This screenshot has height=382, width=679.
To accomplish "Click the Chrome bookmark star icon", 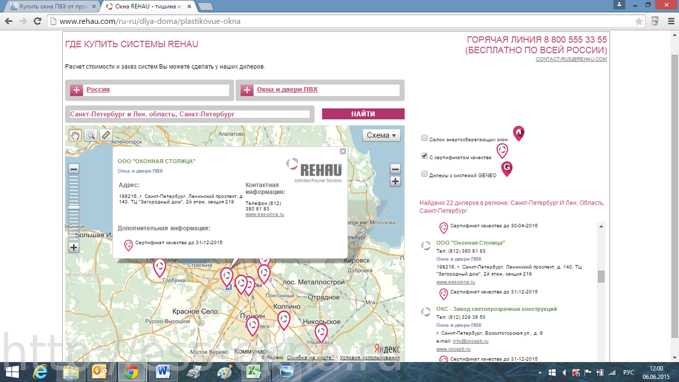I will 639,21.
